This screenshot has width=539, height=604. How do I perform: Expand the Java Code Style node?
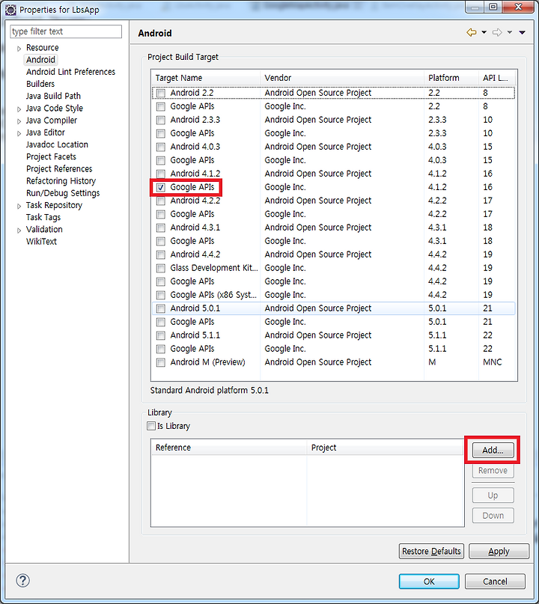coord(19,109)
